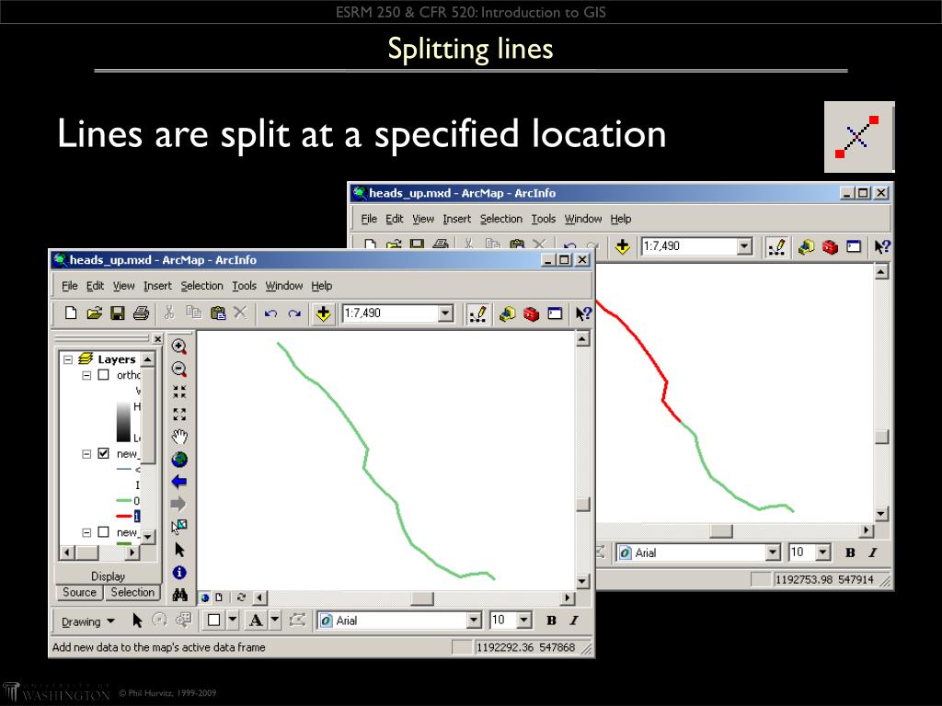This screenshot has height=706, width=942.
Task: Click Fixed Zoom In arrows icon
Action: [179, 392]
